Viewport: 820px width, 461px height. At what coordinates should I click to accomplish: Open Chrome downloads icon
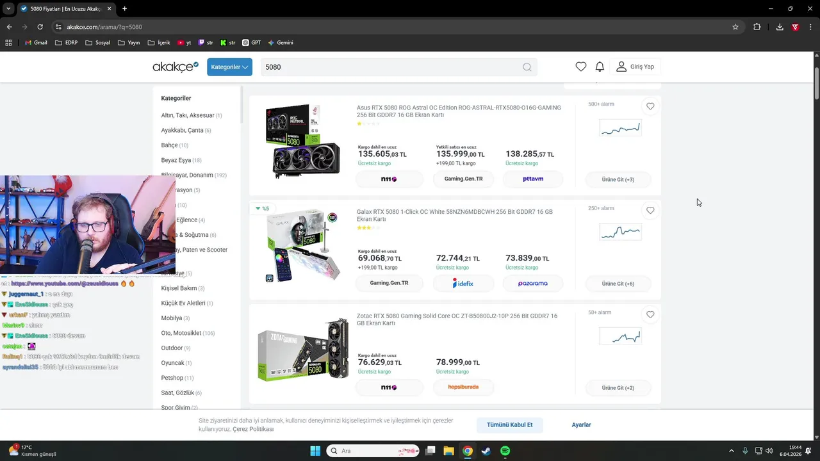point(780,27)
